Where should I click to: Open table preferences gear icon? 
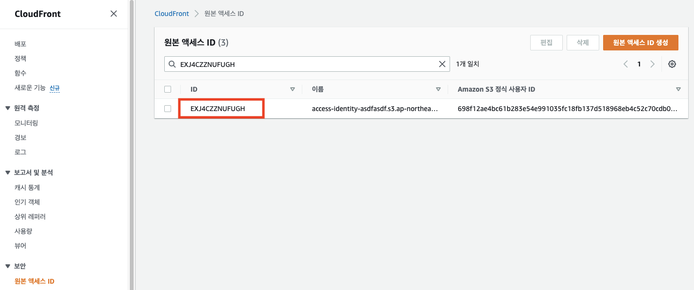click(x=672, y=64)
